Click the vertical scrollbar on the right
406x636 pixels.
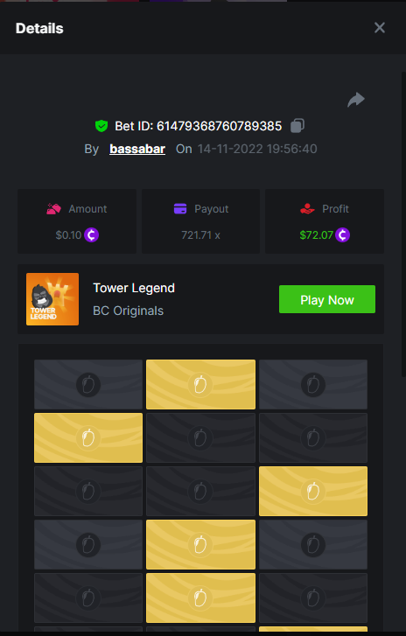(x=403, y=225)
